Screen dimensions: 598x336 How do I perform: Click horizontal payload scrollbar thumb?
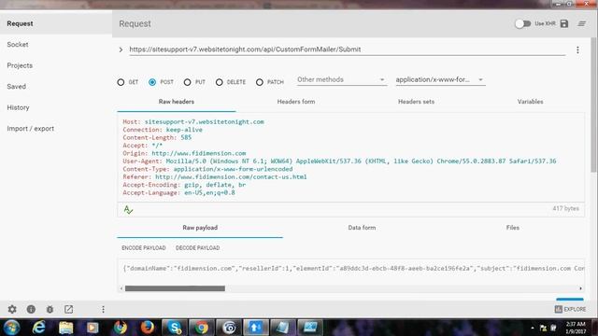[x=175, y=288]
